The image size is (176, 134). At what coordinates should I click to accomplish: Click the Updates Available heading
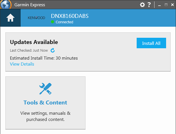pyautogui.click(x=34, y=42)
